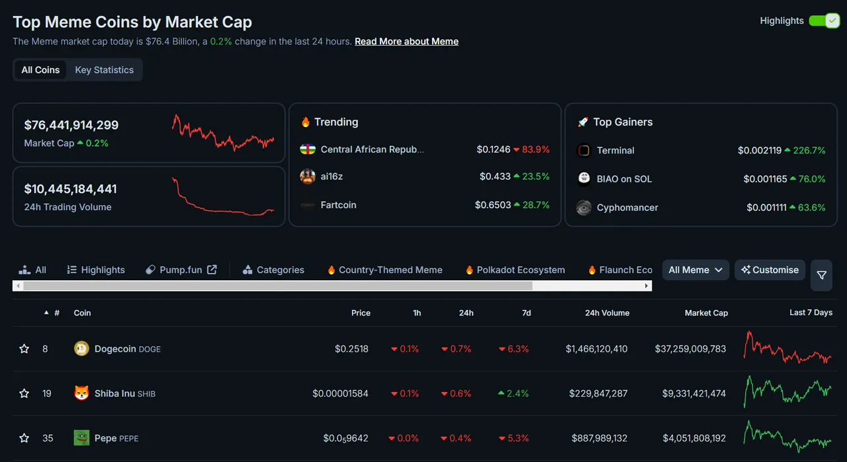Image resolution: width=847 pixels, height=462 pixels.
Task: Click the Dogecoin 7-day sparkline chart
Action: tap(788, 348)
